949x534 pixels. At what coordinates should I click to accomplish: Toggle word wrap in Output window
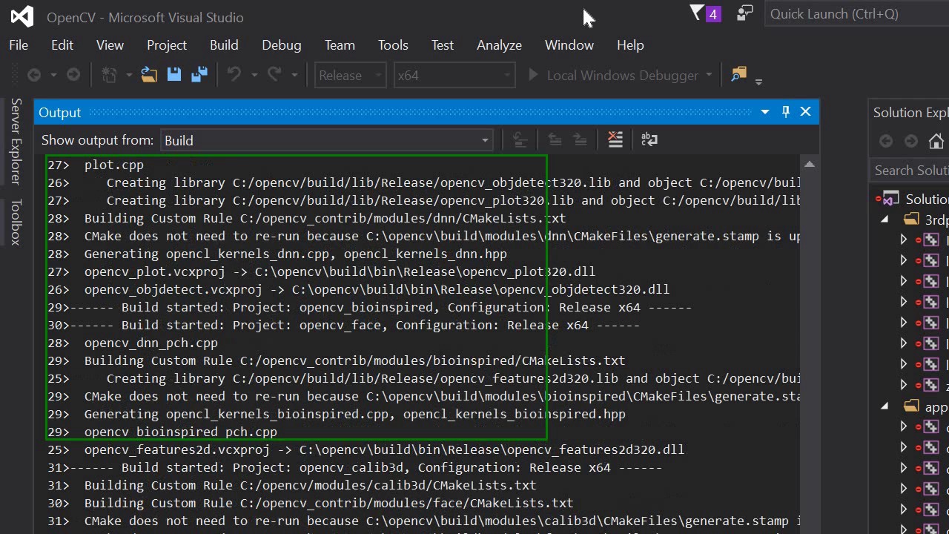(649, 139)
